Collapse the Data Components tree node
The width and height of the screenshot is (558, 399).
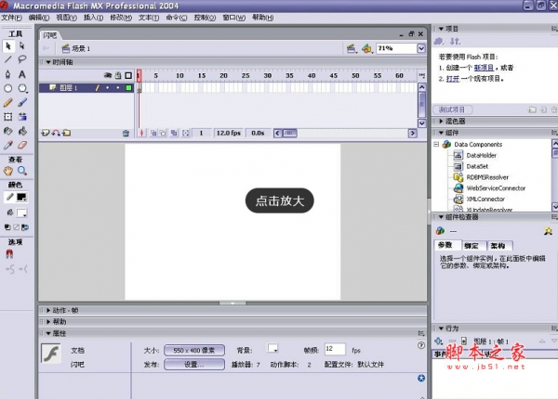[x=436, y=145]
